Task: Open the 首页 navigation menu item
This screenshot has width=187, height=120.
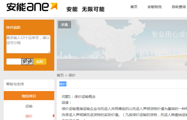Action: tap(134, 7)
